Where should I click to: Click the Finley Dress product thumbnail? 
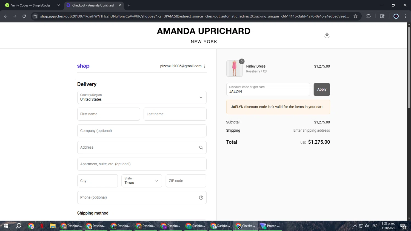(234, 68)
